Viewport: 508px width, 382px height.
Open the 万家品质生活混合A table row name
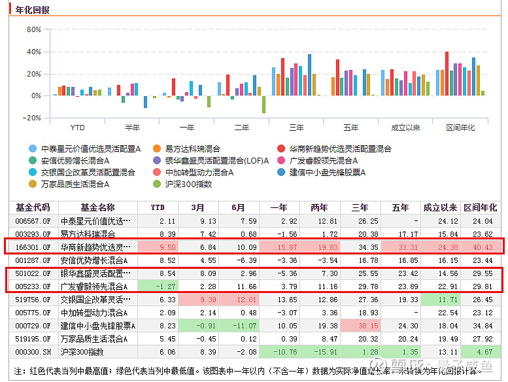(x=94, y=339)
